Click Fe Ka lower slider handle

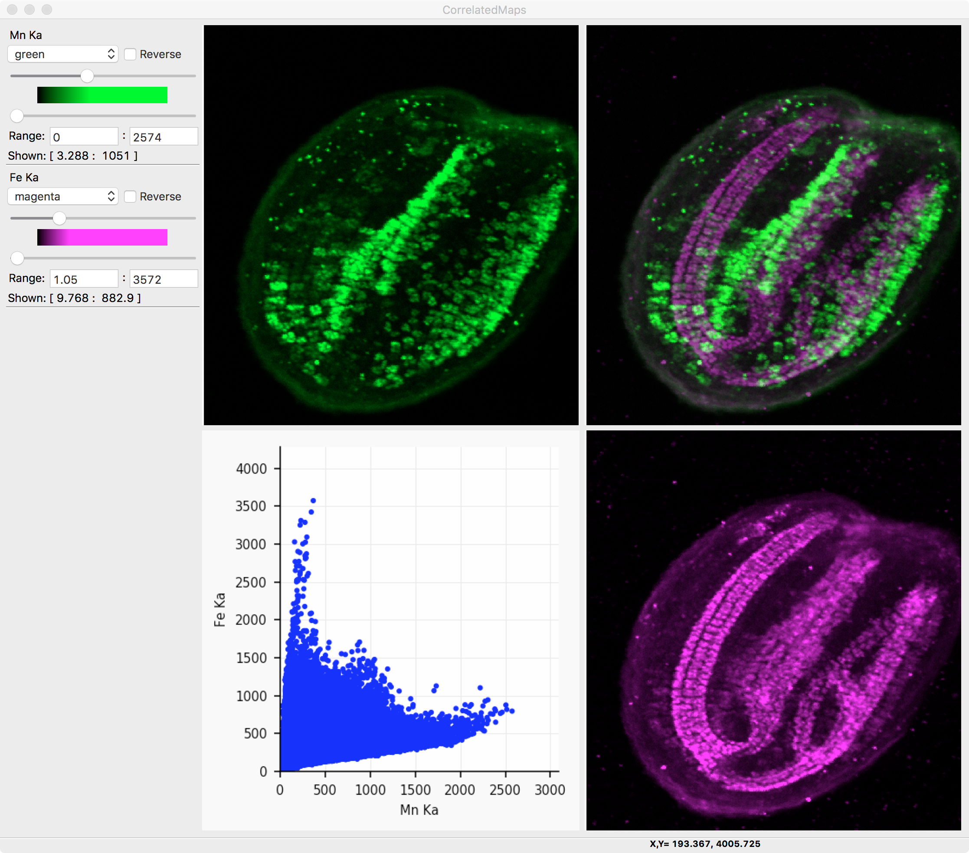click(x=17, y=258)
